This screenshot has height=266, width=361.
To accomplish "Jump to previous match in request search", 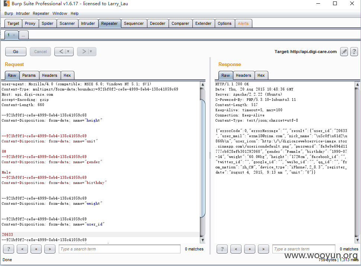I will coord(22,249).
